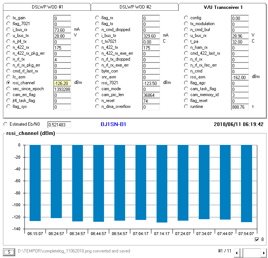Click the chart bar at 07:54:07
The image size is (268, 258).
(x=247, y=183)
